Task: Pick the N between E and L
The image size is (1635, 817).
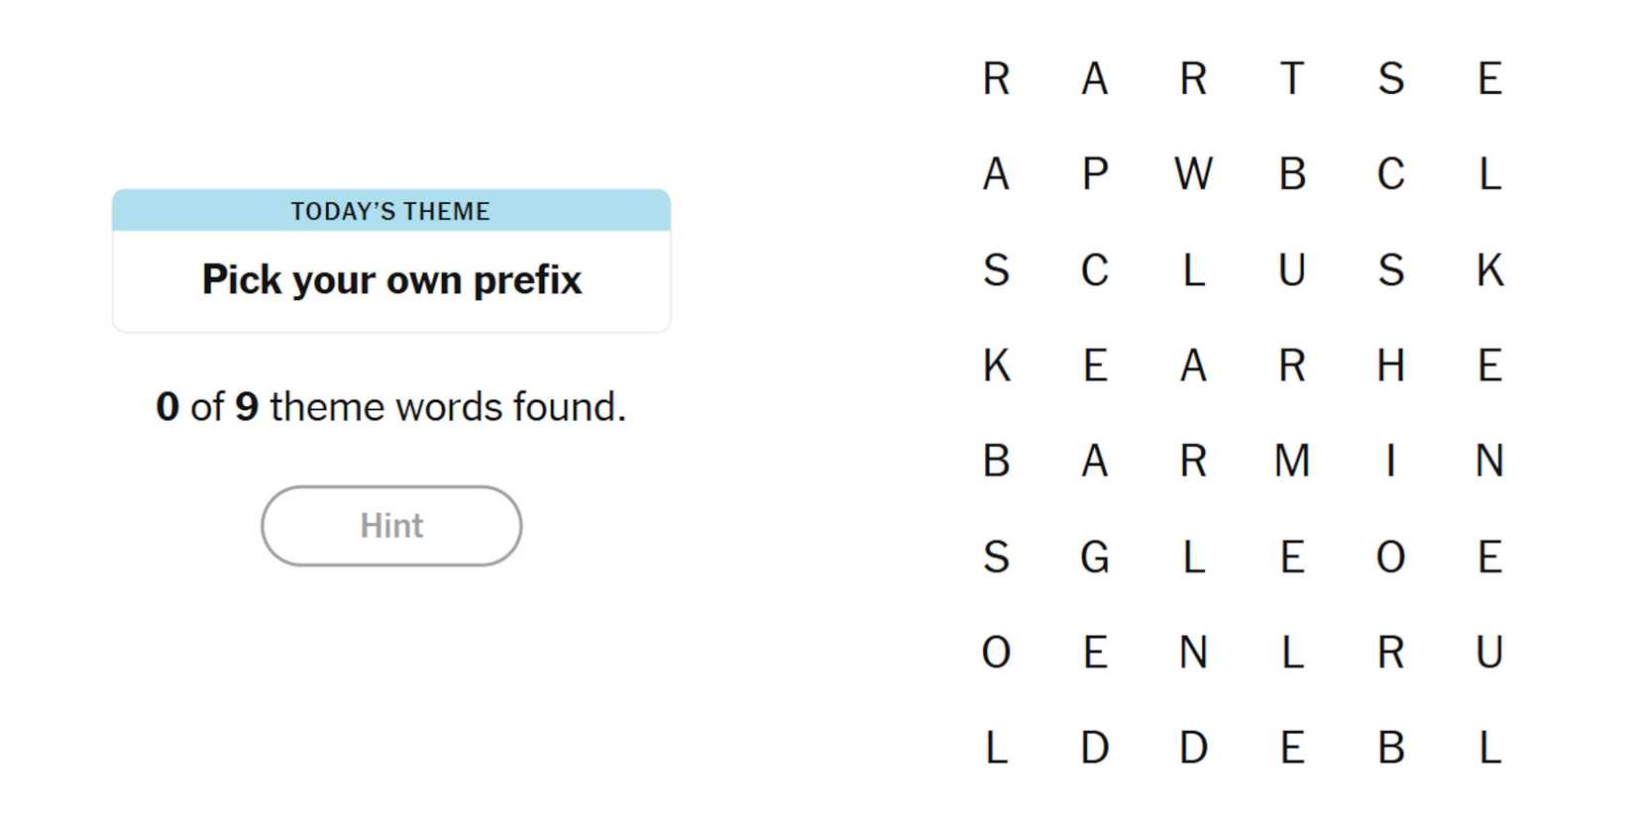Action: point(1193,653)
